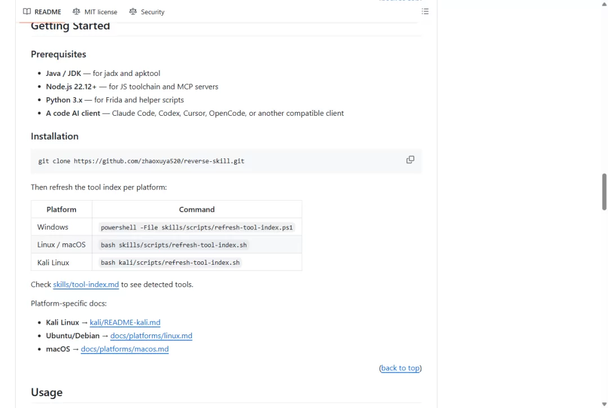Viewport: 608px width, 408px height.
Task: Click the git clone command text
Action: [x=141, y=161]
